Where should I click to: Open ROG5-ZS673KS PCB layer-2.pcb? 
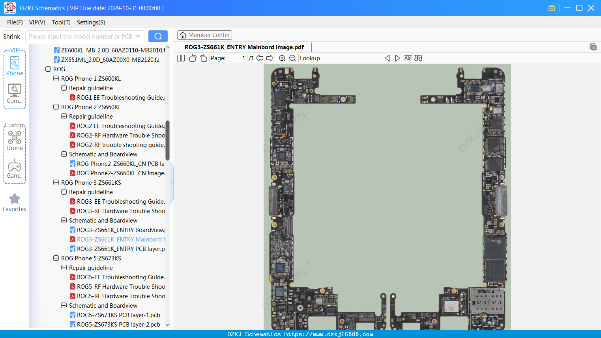115,325
